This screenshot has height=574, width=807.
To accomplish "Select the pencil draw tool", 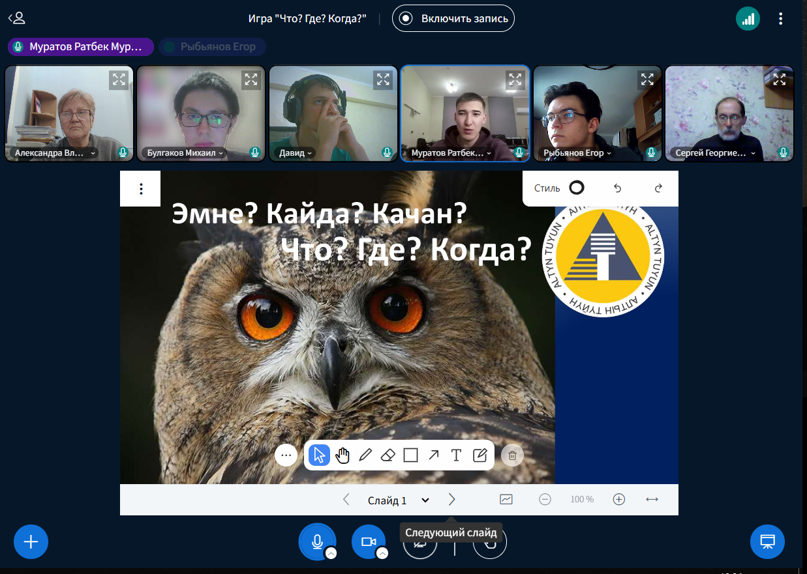I will [365, 455].
